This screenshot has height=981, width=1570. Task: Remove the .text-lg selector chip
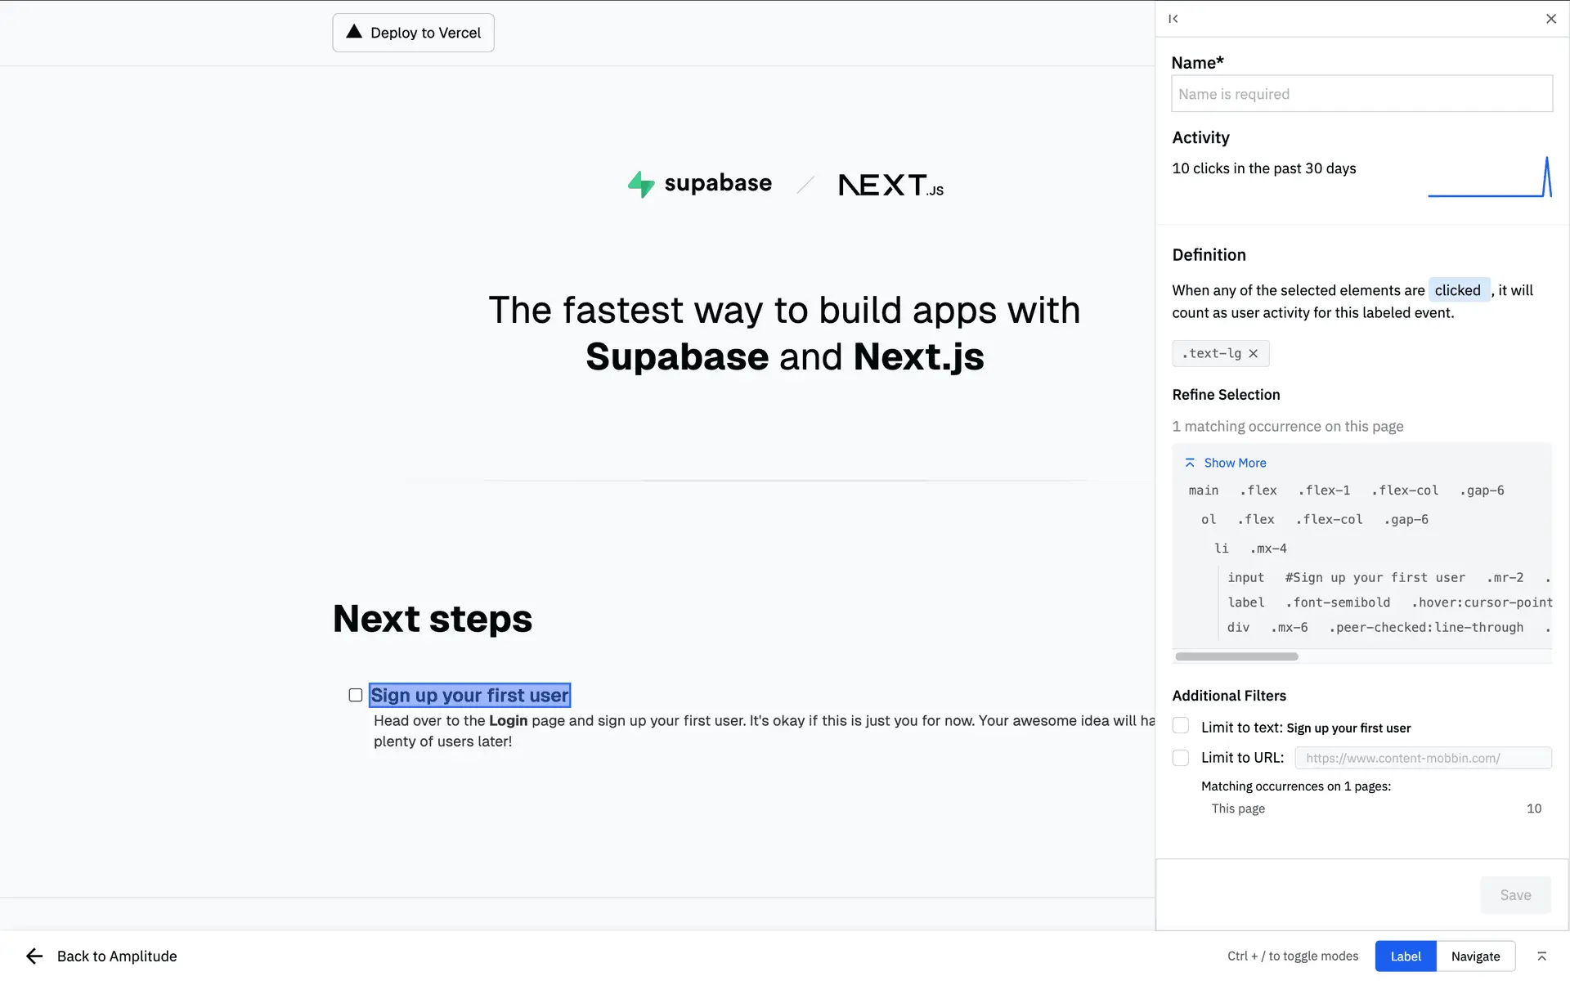(x=1253, y=353)
